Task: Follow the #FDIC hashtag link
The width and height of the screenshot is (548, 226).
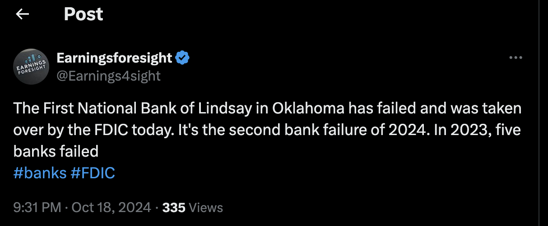Action: coord(93,173)
